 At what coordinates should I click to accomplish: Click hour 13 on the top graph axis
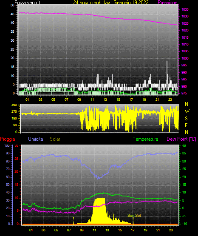(x=105, y=100)
